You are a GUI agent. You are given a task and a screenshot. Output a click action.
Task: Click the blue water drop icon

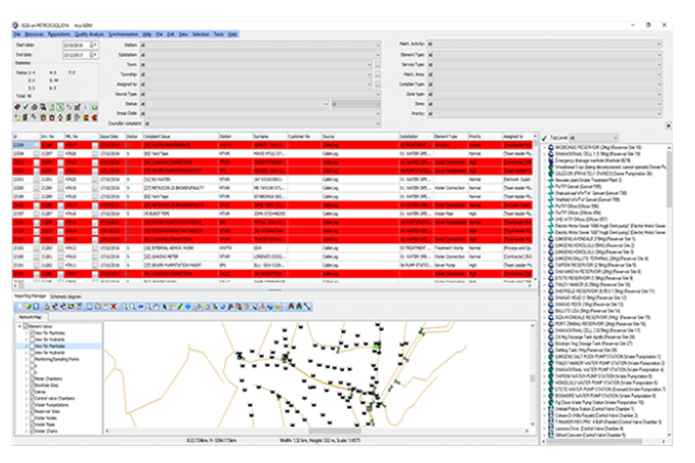[85, 107]
